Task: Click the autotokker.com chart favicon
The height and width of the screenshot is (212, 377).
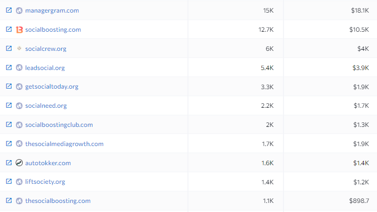Action: click(x=19, y=163)
